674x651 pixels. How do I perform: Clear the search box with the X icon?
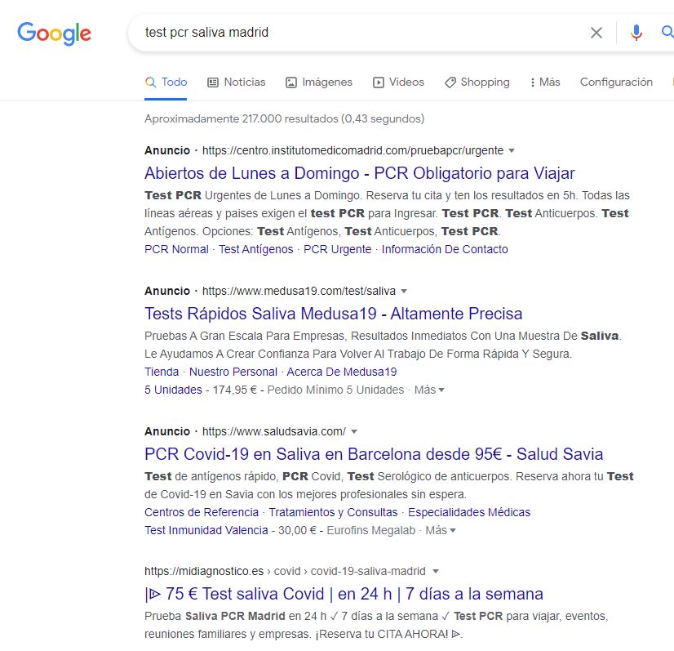click(596, 33)
